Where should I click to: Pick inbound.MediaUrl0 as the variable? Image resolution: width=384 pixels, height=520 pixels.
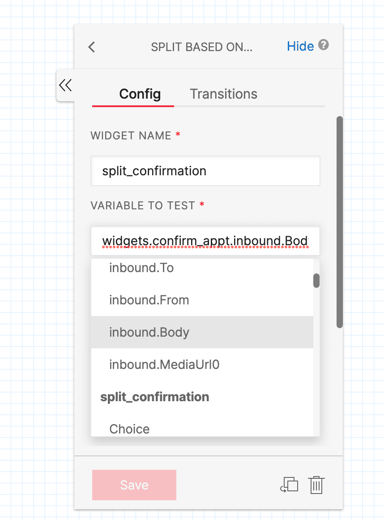[x=164, y=364]
